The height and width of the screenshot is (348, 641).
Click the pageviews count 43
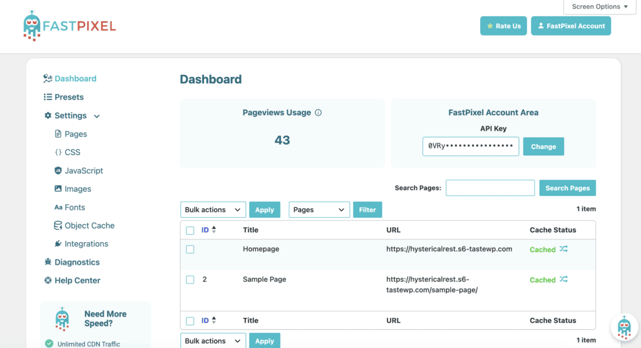pos(282,140)
